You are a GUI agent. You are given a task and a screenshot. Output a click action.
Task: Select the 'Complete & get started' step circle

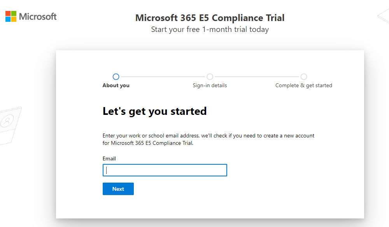(304, 77)
